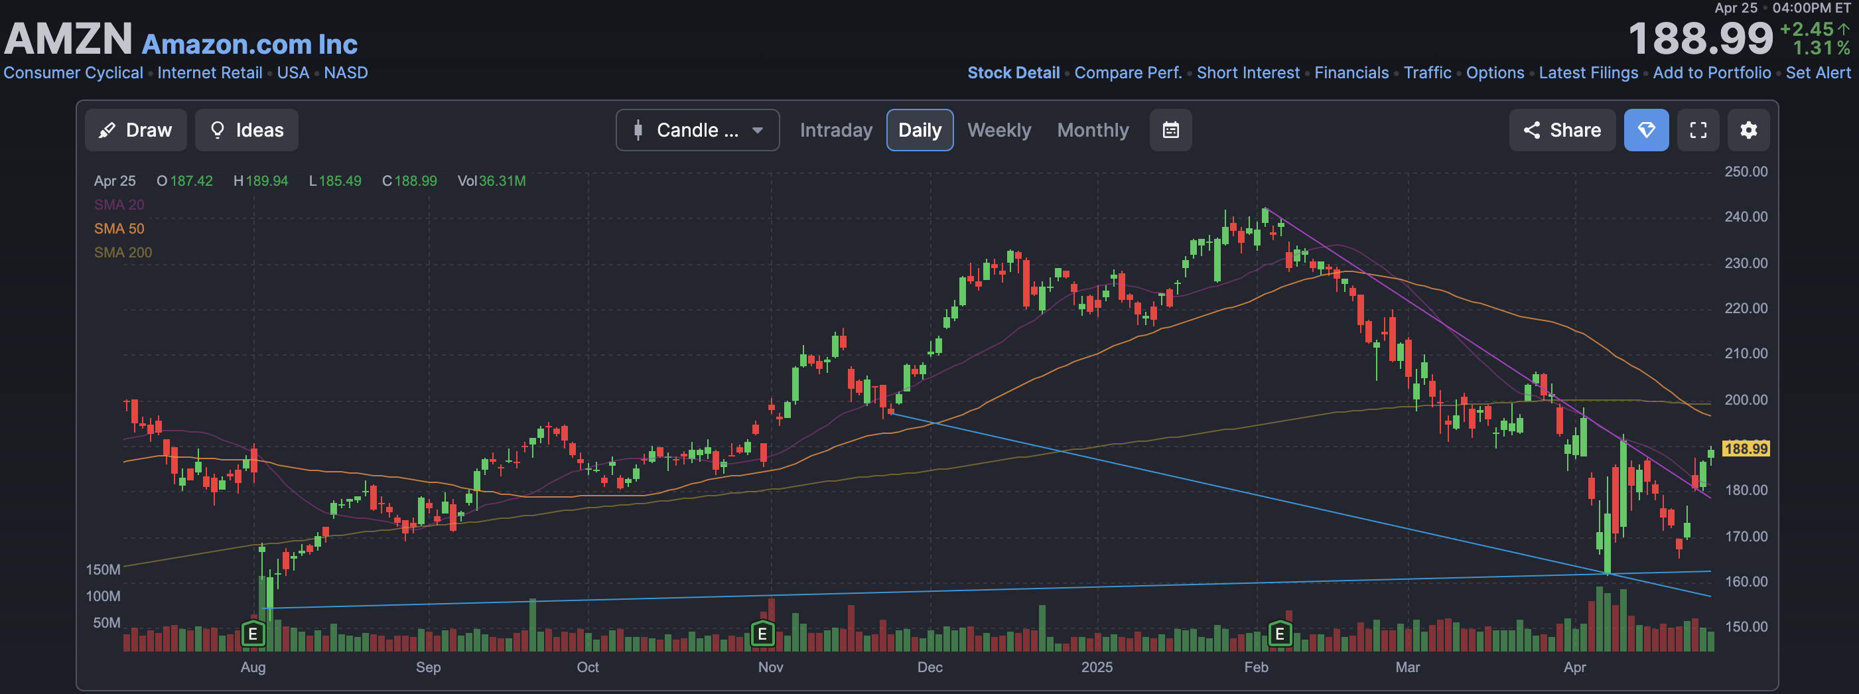1859x694 pixels.
Task: Click the +2.45 price change value
Action: point(1807,29)
